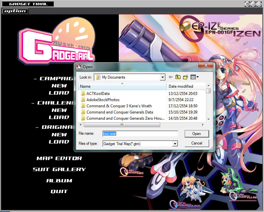
Task: Click the Open button in dialog
Action: point(197,134)
